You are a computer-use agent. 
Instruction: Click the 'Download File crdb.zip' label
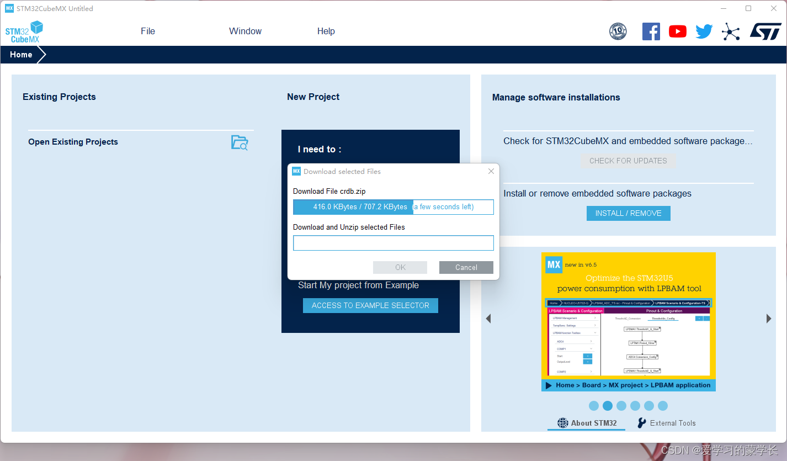point(329,191)
